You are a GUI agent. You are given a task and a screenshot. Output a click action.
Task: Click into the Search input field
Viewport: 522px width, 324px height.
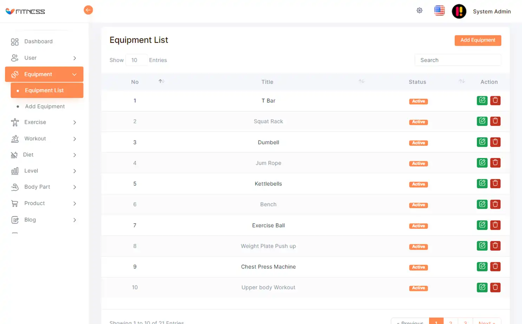457,60
